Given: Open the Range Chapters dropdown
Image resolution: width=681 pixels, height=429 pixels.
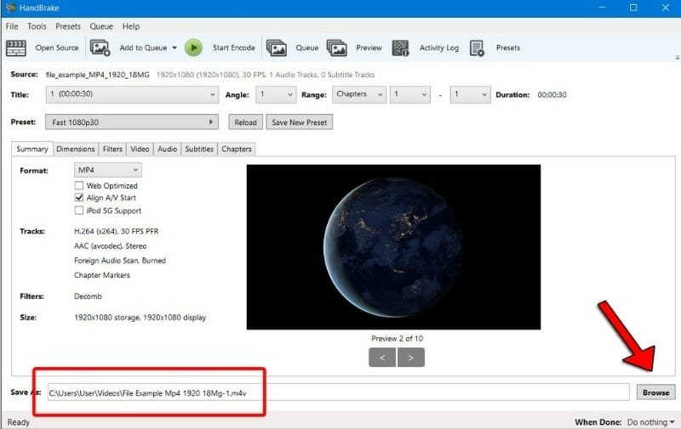Looking at the screenshot, I should 359,94.
